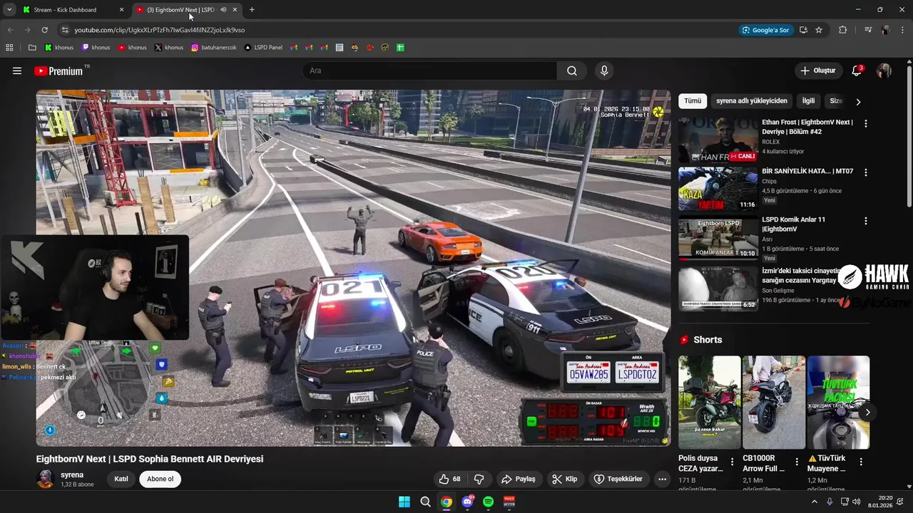
Task: Select the Tümü filter chip
Action: tap(693, 101)
